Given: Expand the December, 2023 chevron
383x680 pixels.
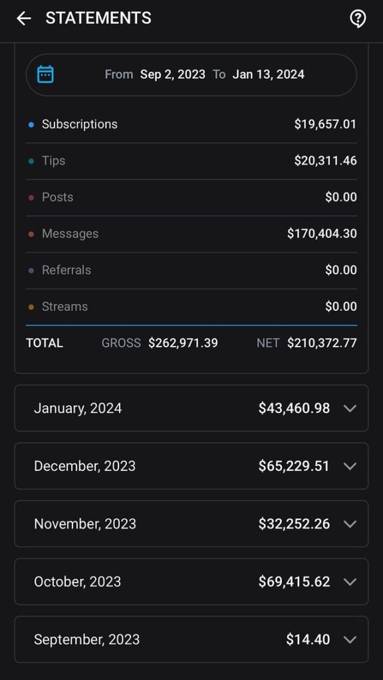Looking at the screenshot, I should click(350, 466).
